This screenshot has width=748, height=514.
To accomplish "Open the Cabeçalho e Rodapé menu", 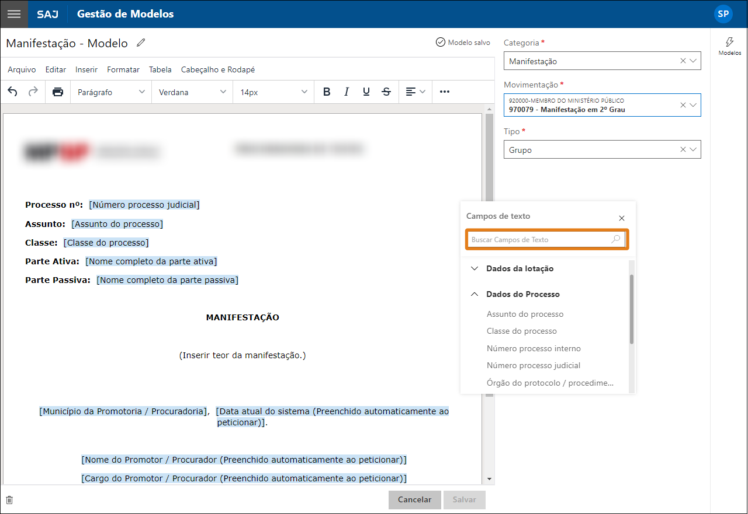I will pos(218,69).
